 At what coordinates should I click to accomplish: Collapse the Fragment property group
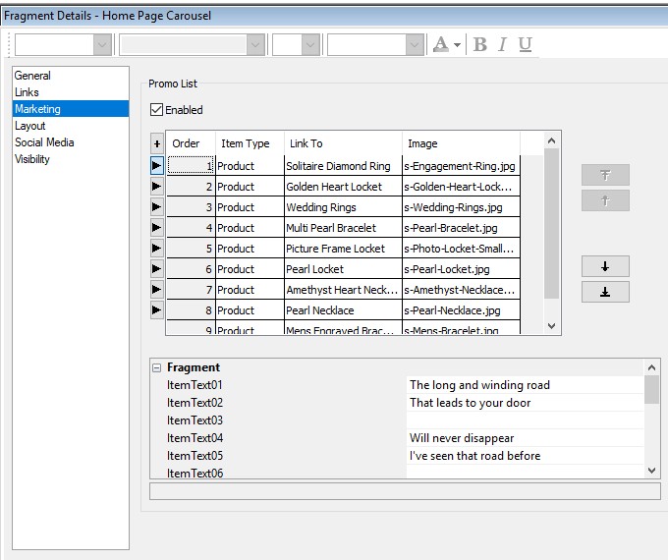[x=156, y=367]
